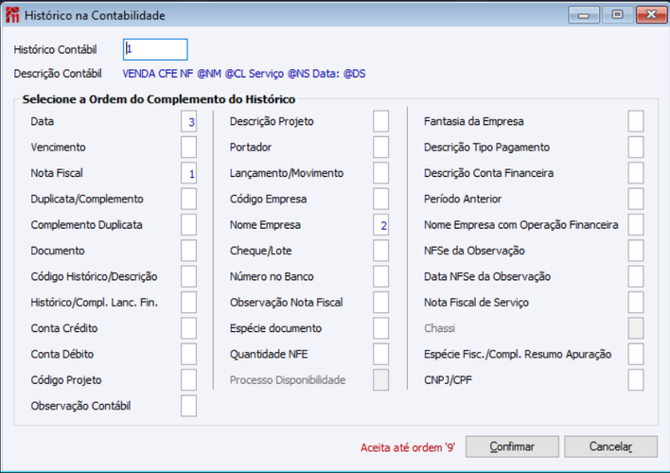Select the Documento order box
The image size is (670, 473).
coord(188,251)
